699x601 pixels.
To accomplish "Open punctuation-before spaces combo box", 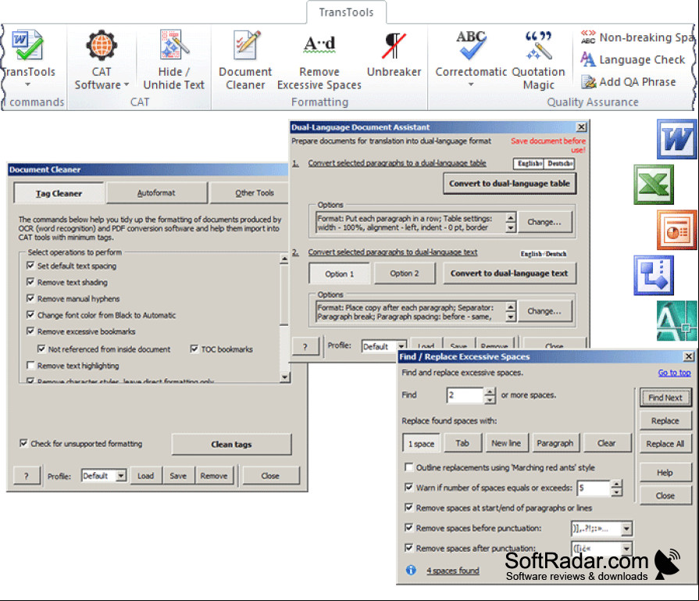I will (x=626, y=529).
